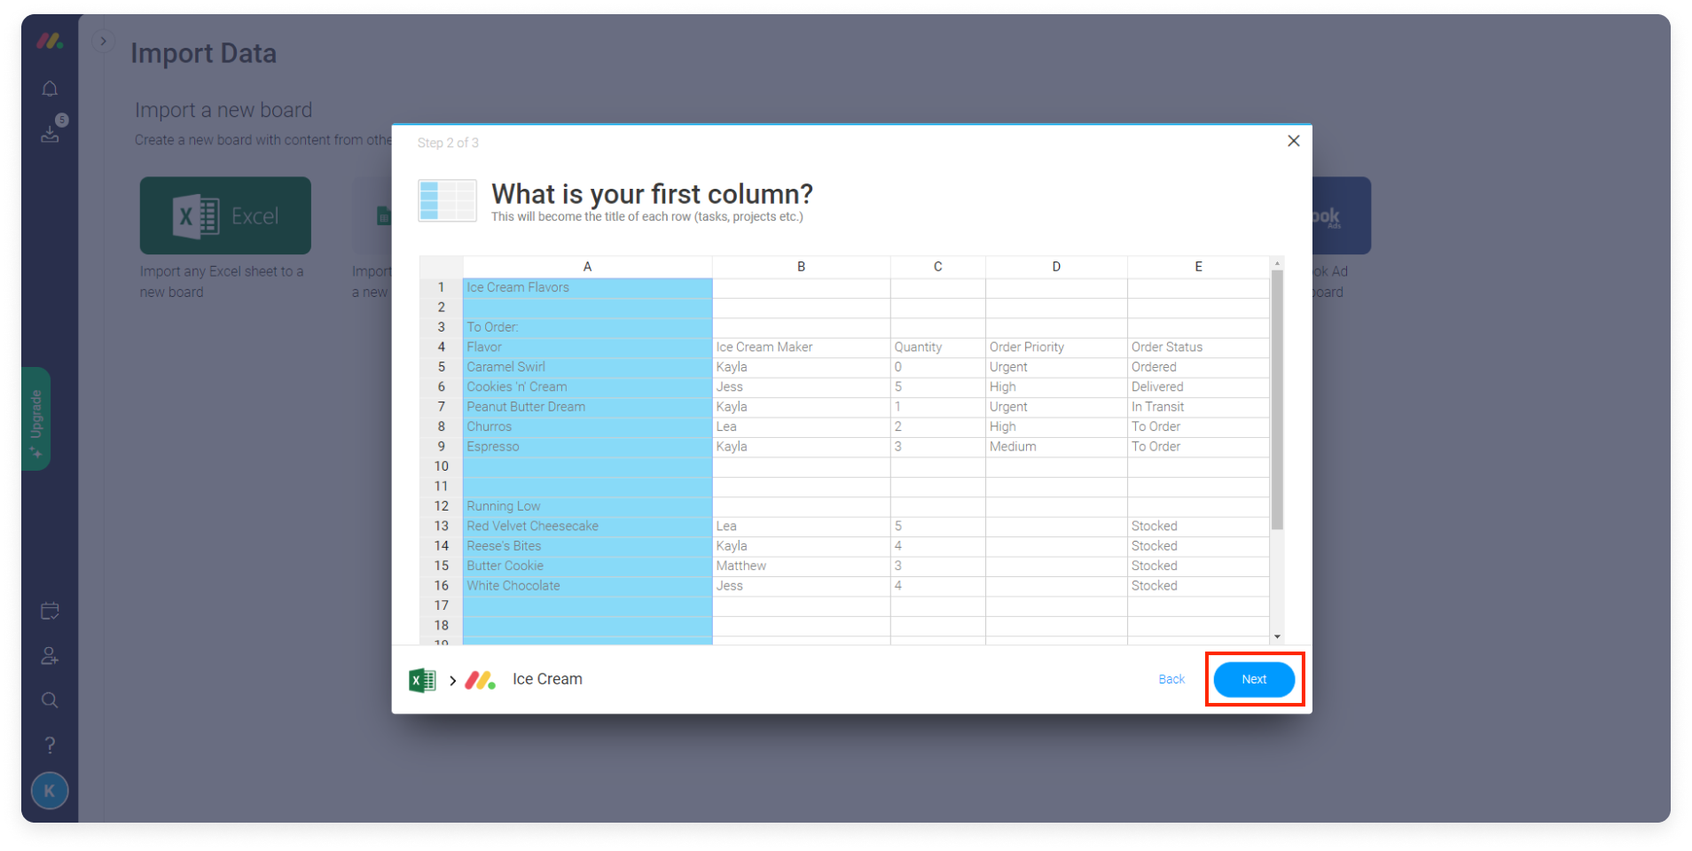Click the vertical scrollbar thumb in preview

[x=1277, y=400]
